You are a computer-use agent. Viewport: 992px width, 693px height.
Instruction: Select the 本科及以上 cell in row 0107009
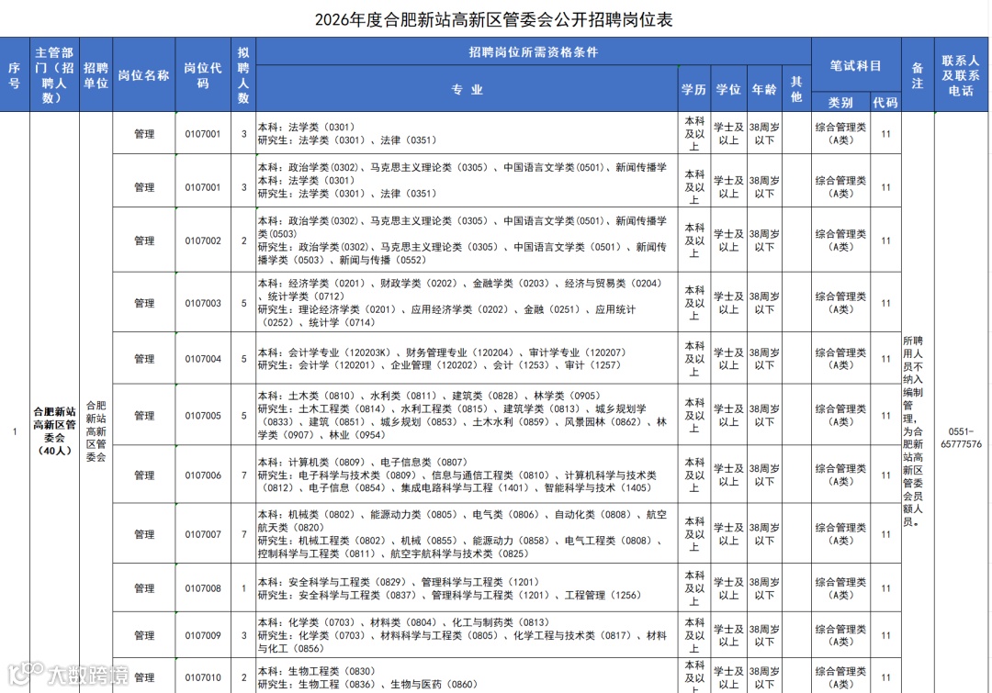click(x=694, y=635)
